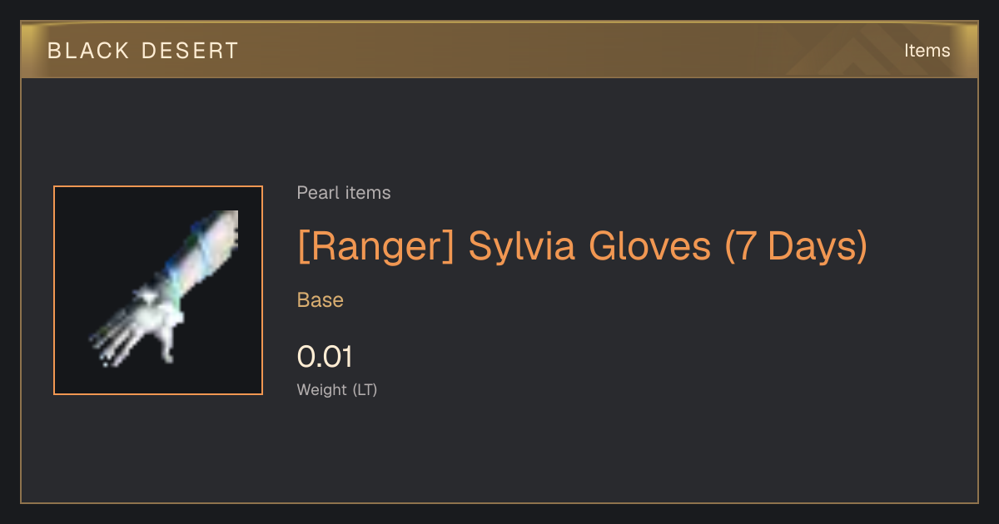Viewport: 999px width, 524px height.
Task: Open the BLACK DESERT header title
Action: click(x=143, y=51)
